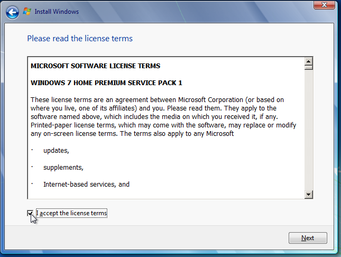Click 'Please read the license terms' heading
This screenshot has height=257, width=341.
pos(80,39)
